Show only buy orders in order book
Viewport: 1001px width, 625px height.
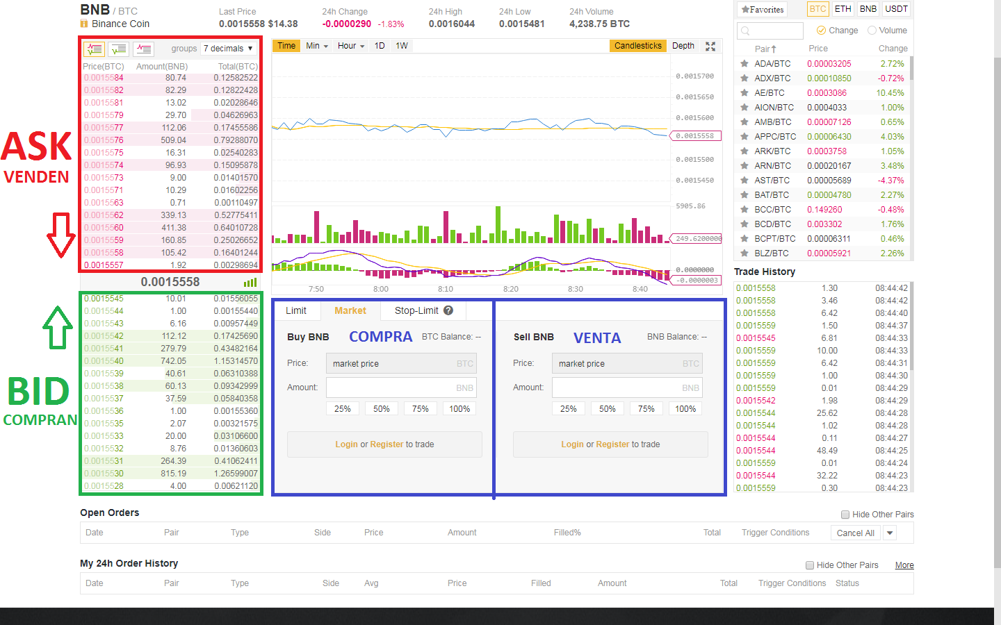(119, 49)
